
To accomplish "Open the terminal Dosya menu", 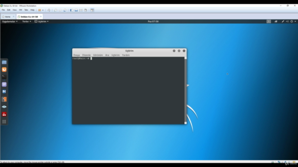I will point(76,55).
